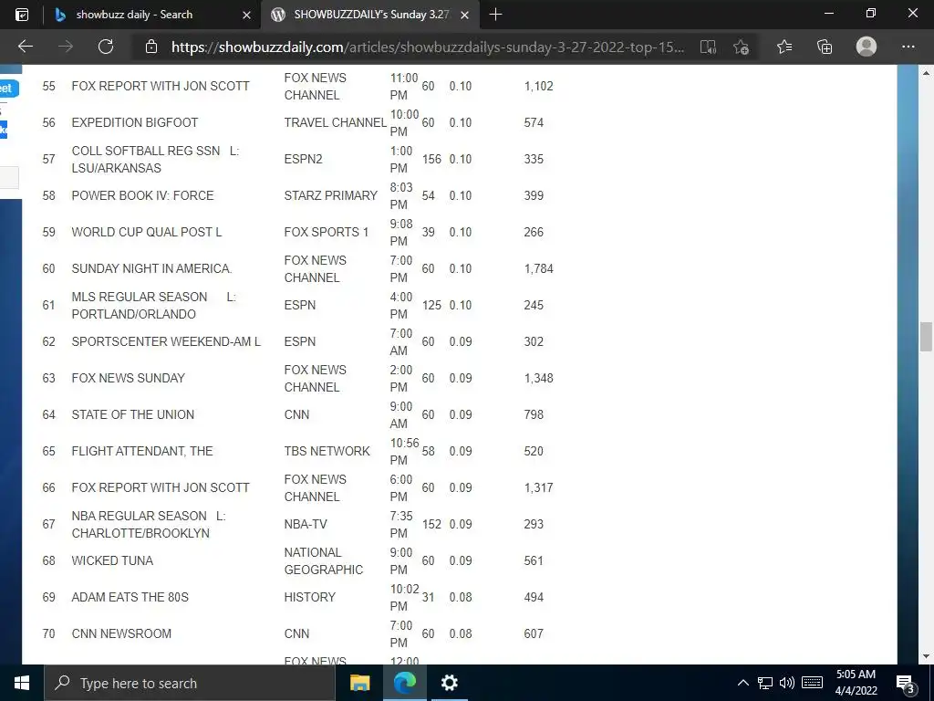
Task: Select the text ESPN2
Action: [x=303, y=159]
